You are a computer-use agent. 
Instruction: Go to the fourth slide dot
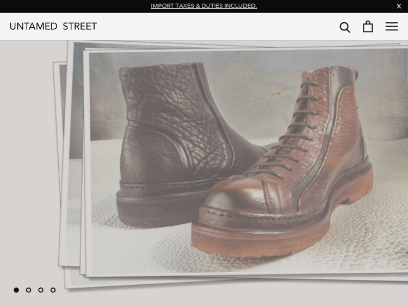coord(53,290)
